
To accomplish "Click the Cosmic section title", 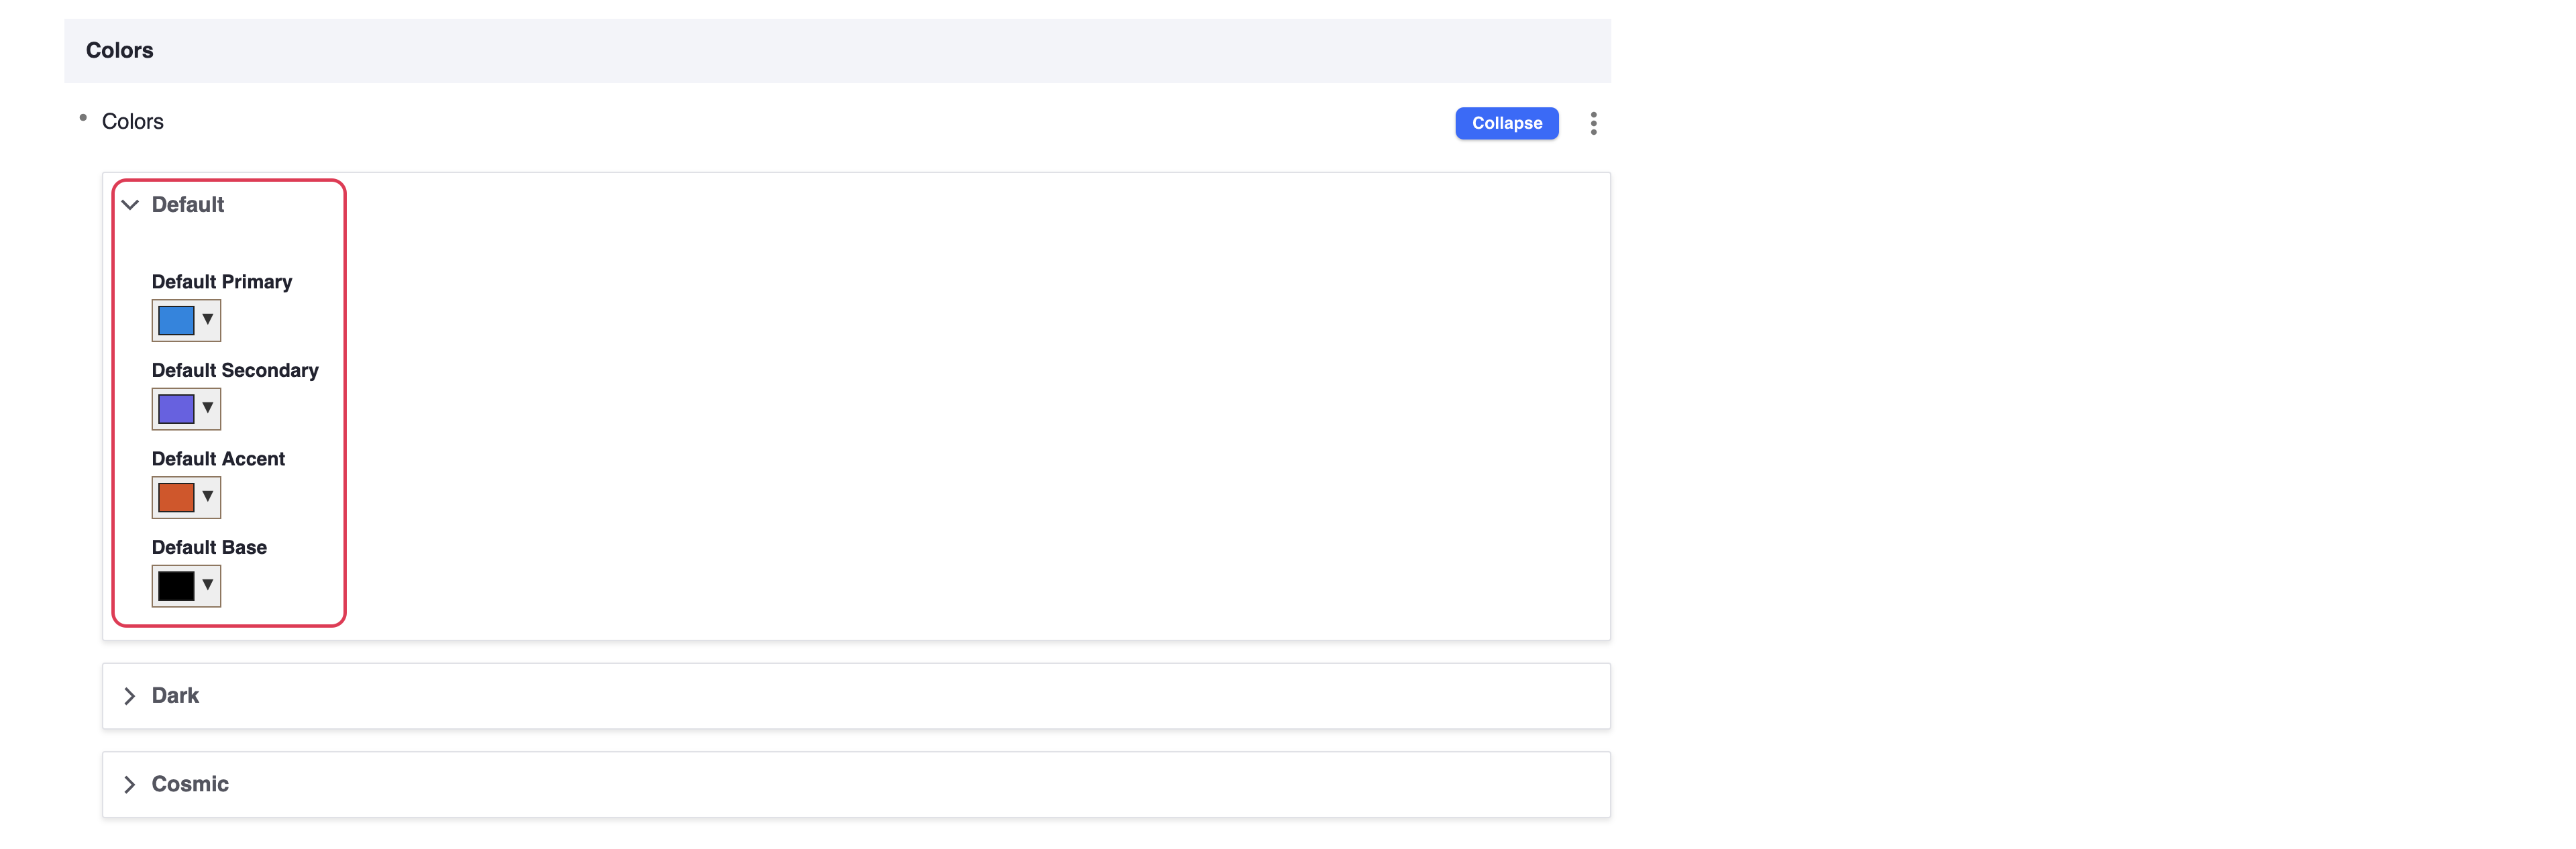I will point(190,785).
